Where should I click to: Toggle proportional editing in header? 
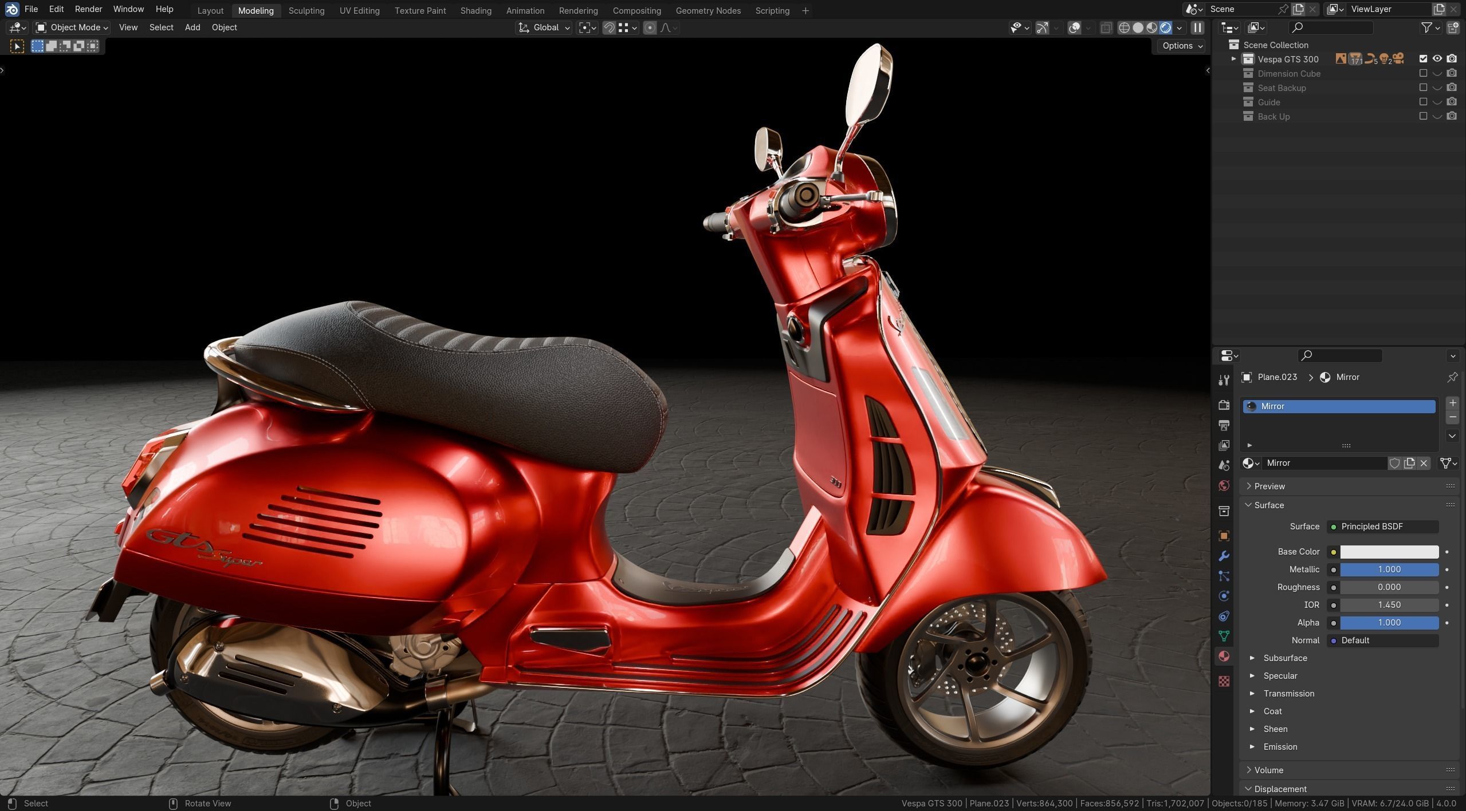[650, 27]
